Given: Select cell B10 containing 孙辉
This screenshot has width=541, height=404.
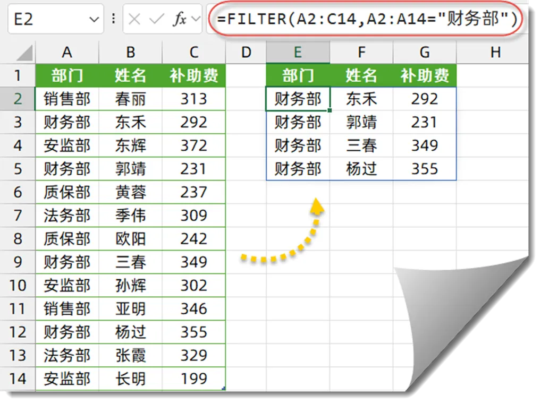Looking at the screenshot, I should [x=130, y=286].
